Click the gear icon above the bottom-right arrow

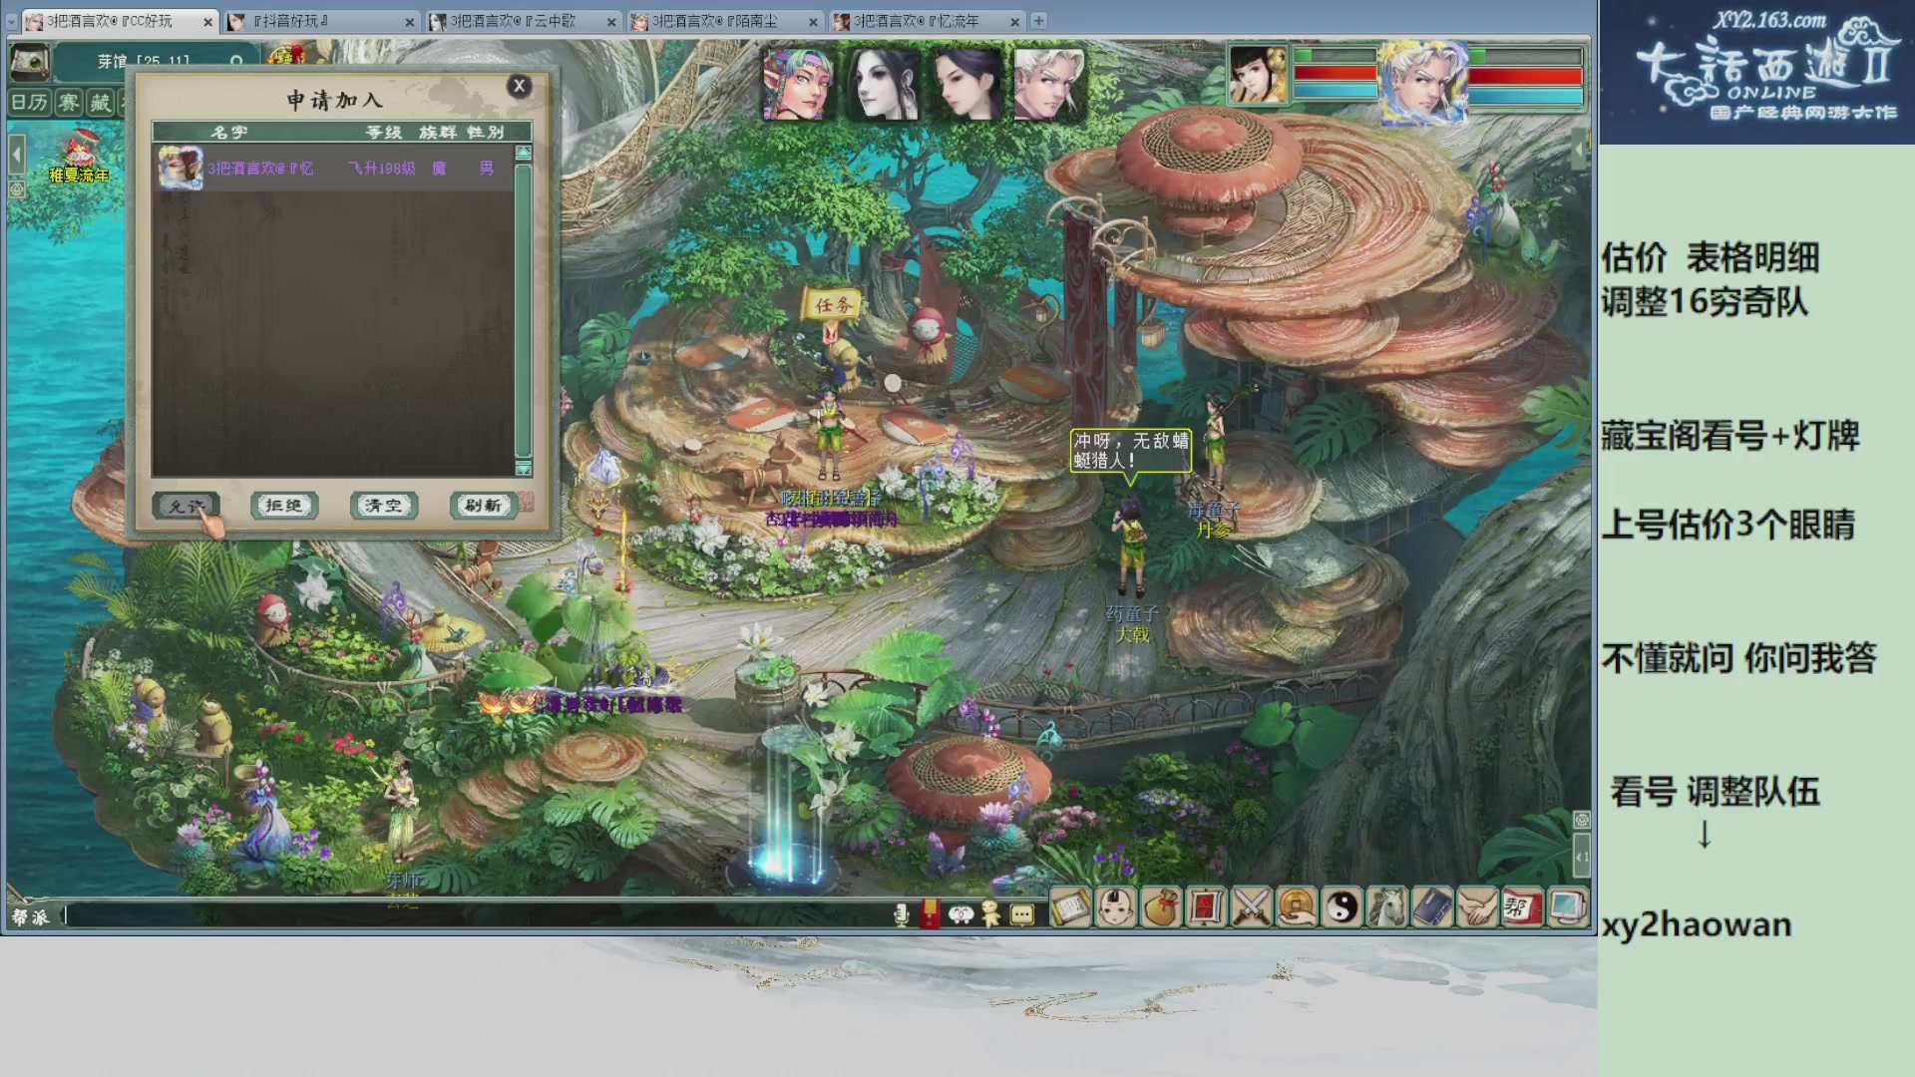click(x=1582, y=820)
